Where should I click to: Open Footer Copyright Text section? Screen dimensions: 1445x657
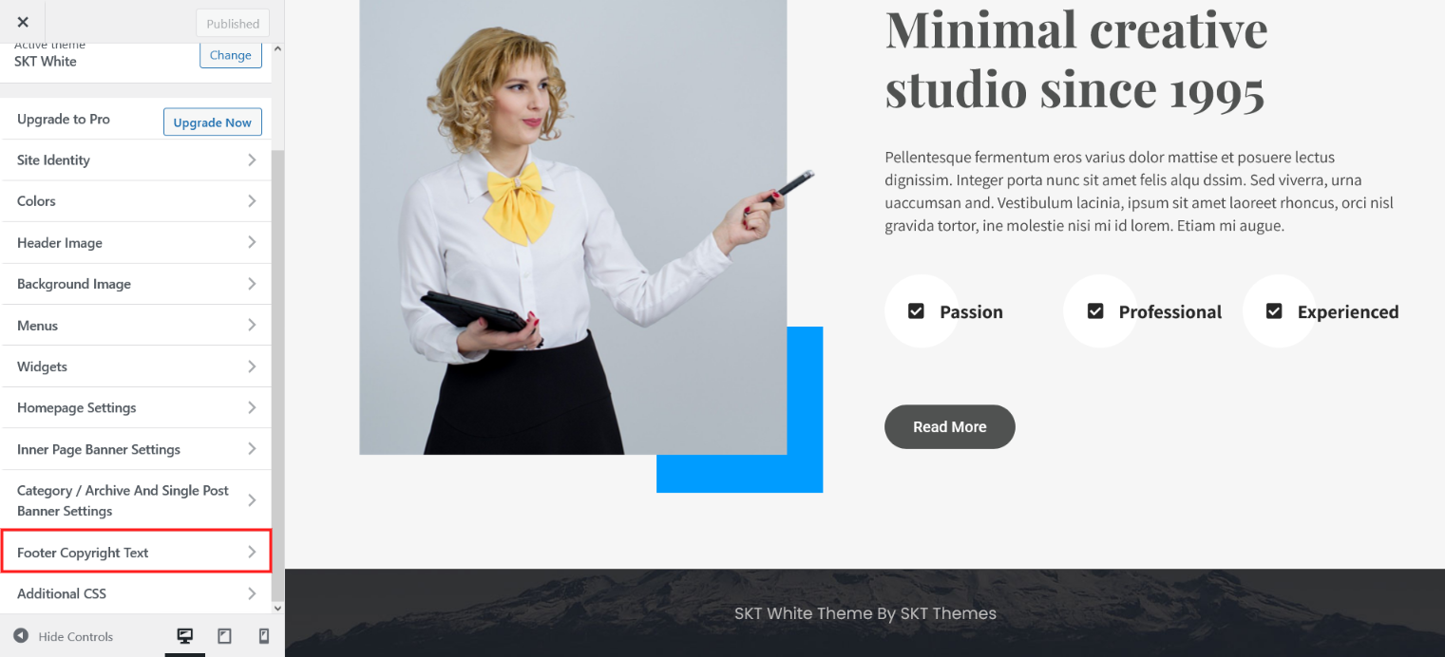(x=136, y=552)
